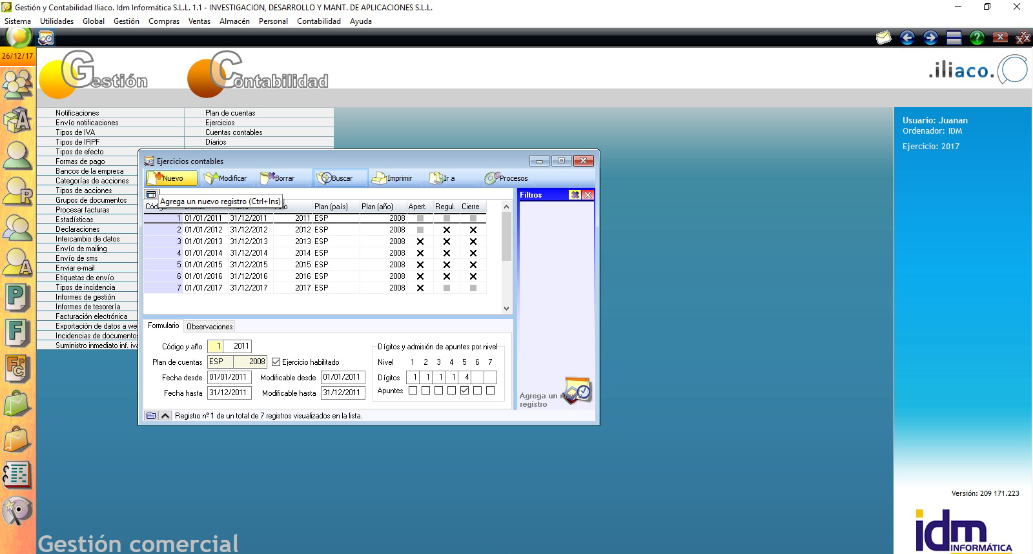1033x554 pixels.
Task: Click the blue back arrow icon
Action: coord(907,37)
